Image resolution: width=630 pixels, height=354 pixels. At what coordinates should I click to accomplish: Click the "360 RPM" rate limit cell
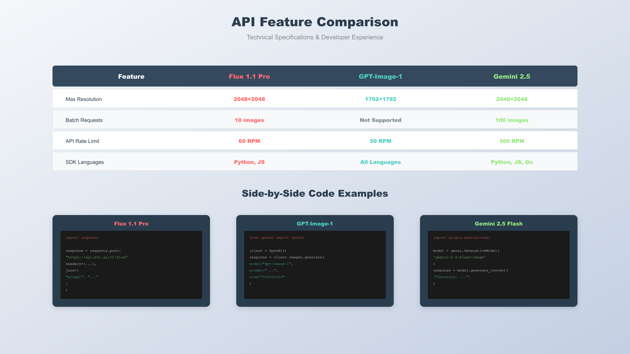coord(512,141)
